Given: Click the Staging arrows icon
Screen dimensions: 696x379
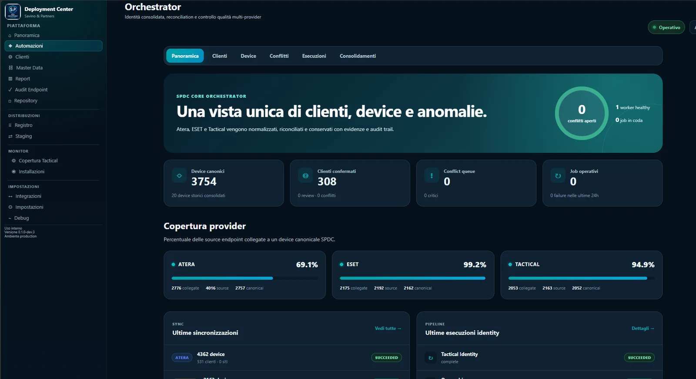Looking at the screenshot, I should tap(10, 136).
